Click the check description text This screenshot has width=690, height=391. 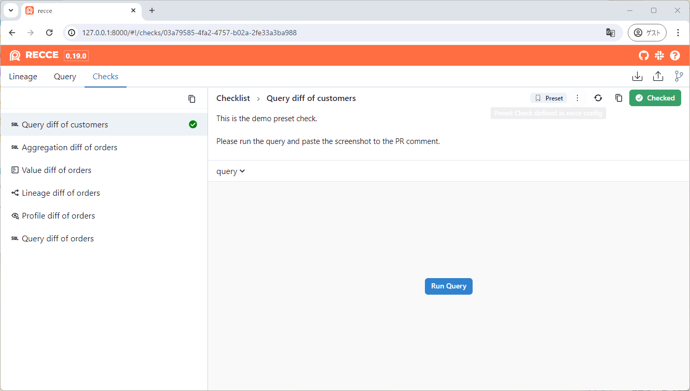pyautogui.click(x=328, y=130)
